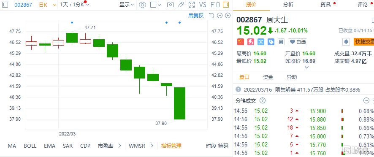This screenshot has width=374, height=157.
Task: Zoom out the chart with minus icon
Action: [x=220, y=16]
